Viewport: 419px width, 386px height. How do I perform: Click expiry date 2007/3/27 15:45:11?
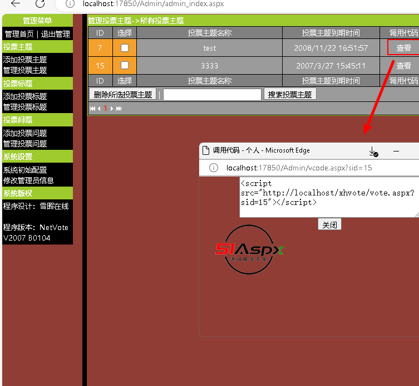tap(331, 66)
